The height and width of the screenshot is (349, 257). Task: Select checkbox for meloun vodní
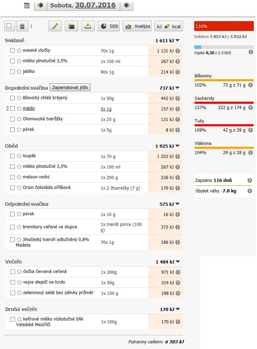coord(13,177)
